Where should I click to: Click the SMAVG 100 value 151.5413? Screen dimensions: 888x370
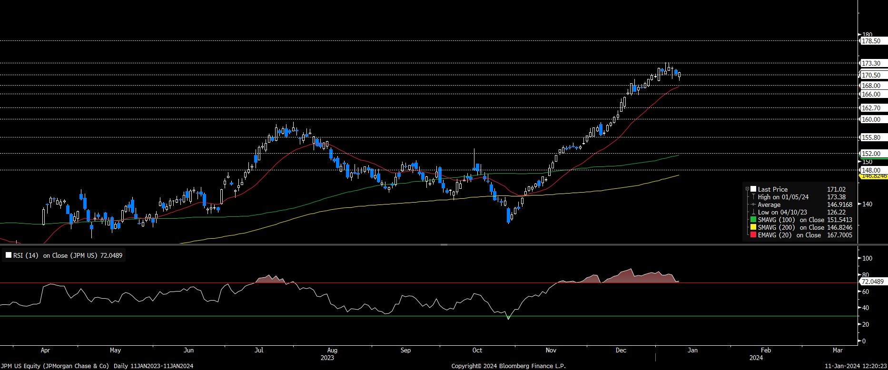pyautogui.click(x=839, y=220)
